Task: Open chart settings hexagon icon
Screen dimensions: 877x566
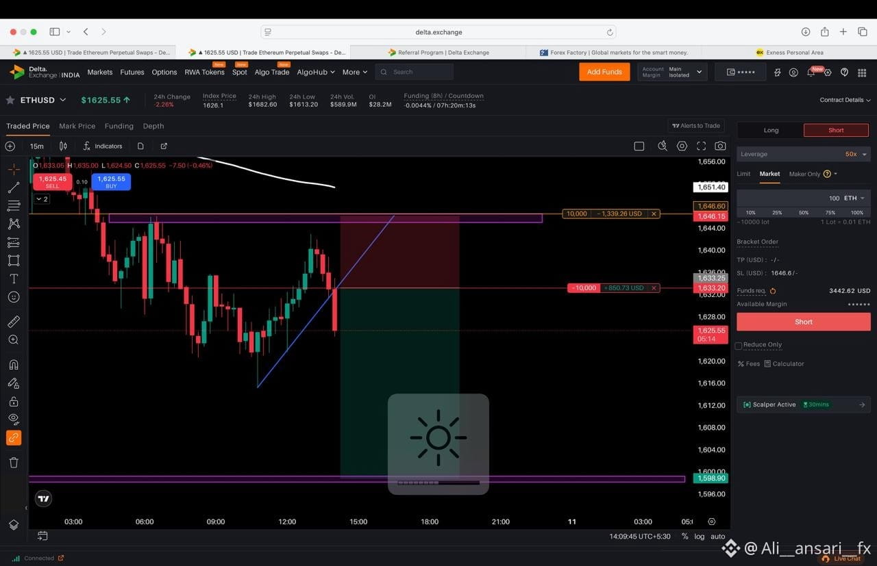Action: click(x=682, y=146)
